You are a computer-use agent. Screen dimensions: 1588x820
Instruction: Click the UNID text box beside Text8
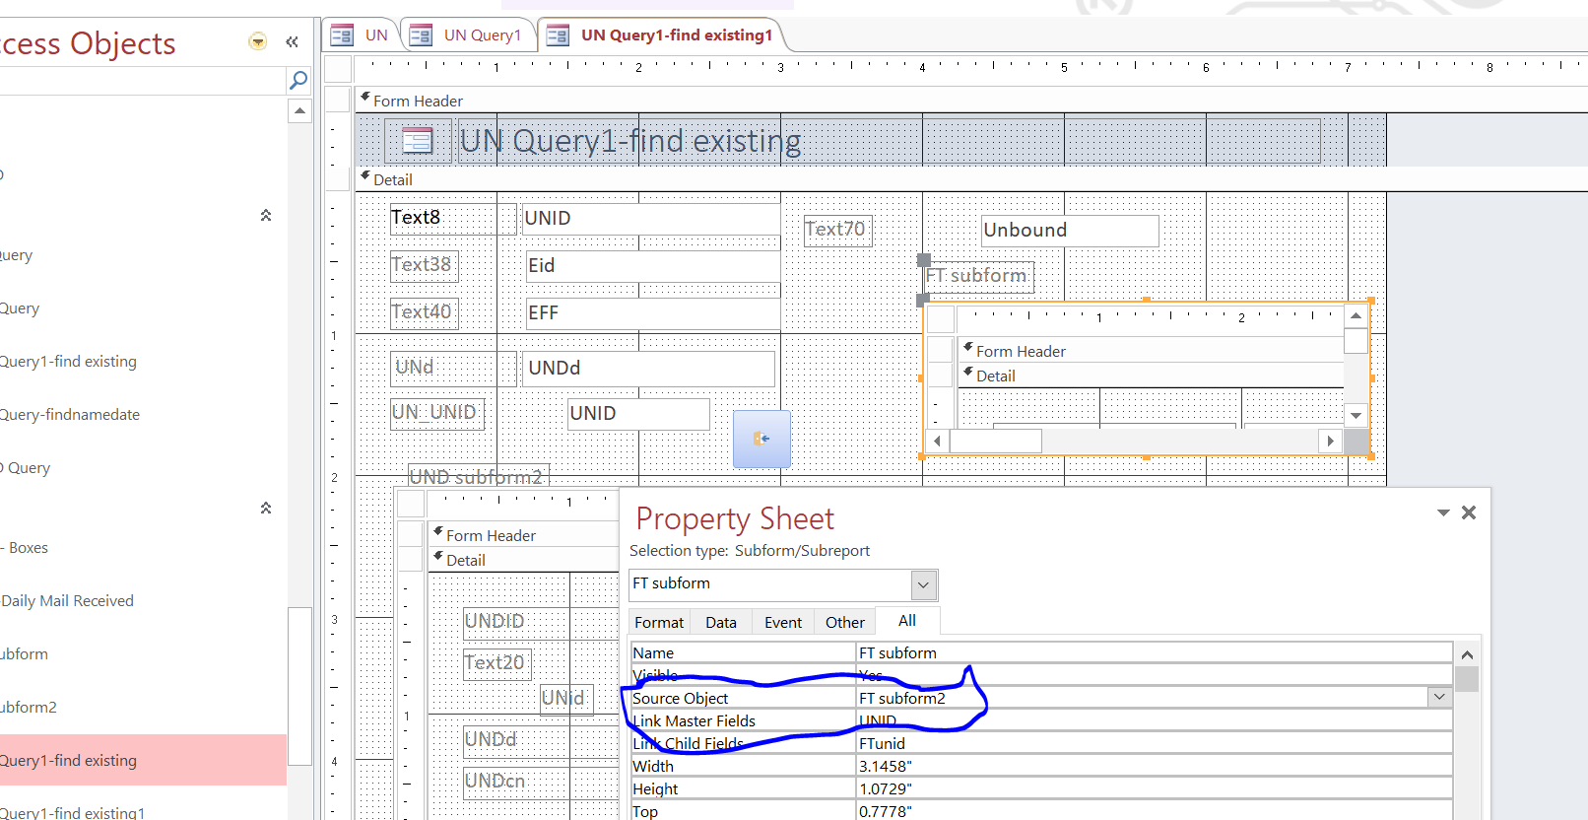(x=651, y=218)
